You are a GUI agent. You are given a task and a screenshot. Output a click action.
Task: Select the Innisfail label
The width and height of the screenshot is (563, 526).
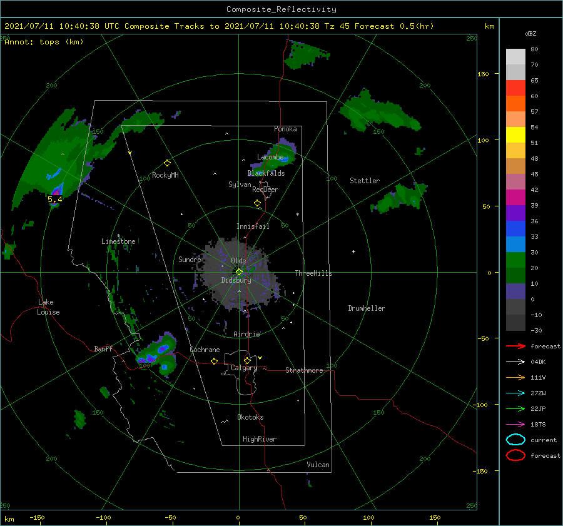point(253,226)
